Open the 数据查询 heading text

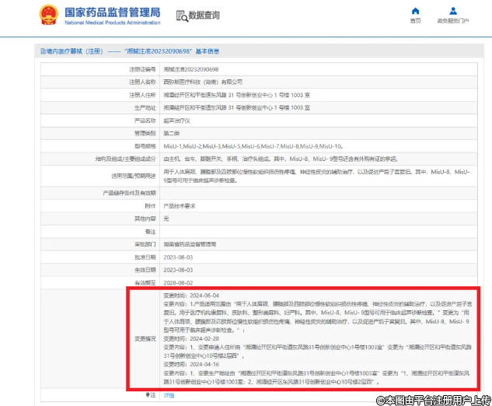(x=204, y=16)
